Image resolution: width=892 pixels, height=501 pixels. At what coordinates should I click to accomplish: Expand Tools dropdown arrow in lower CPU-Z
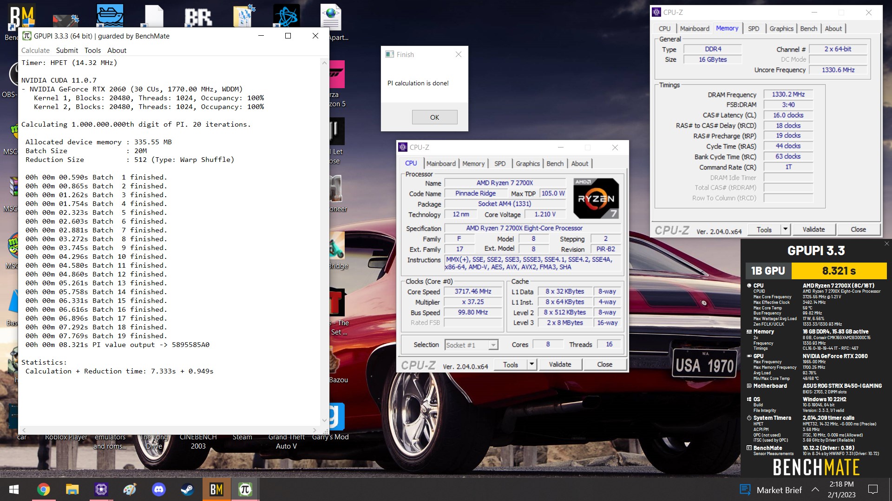[x=532, y=364]
